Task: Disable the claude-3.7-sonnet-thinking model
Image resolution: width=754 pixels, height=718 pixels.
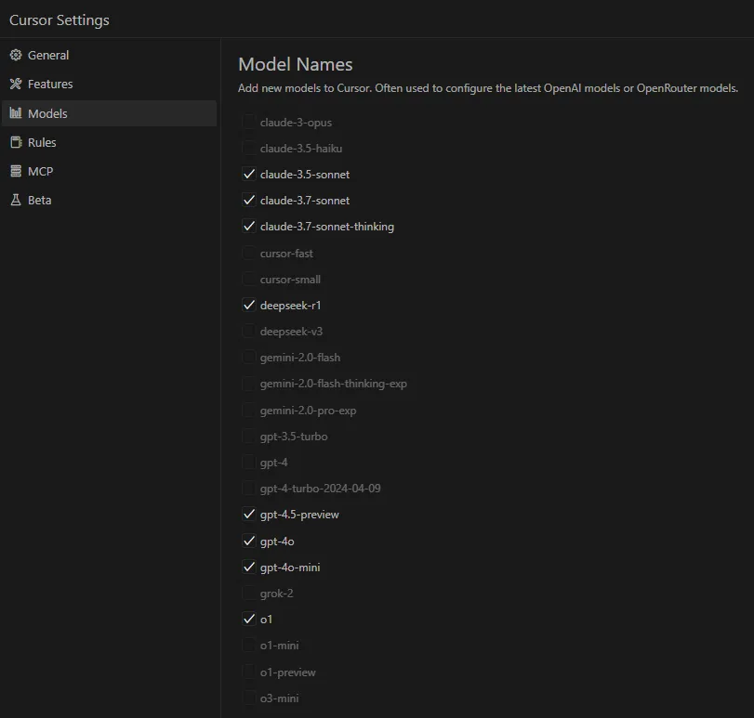Action: pos(248,227)
